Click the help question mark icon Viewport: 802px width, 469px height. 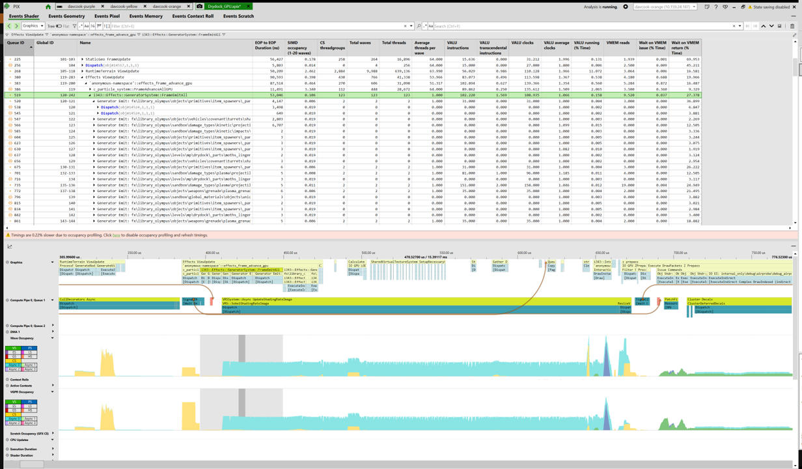pyautogui.click(x=716, y=7)
